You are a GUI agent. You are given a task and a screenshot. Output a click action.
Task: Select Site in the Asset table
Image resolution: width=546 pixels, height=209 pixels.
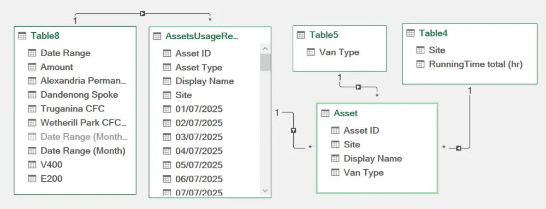[352, 144]
